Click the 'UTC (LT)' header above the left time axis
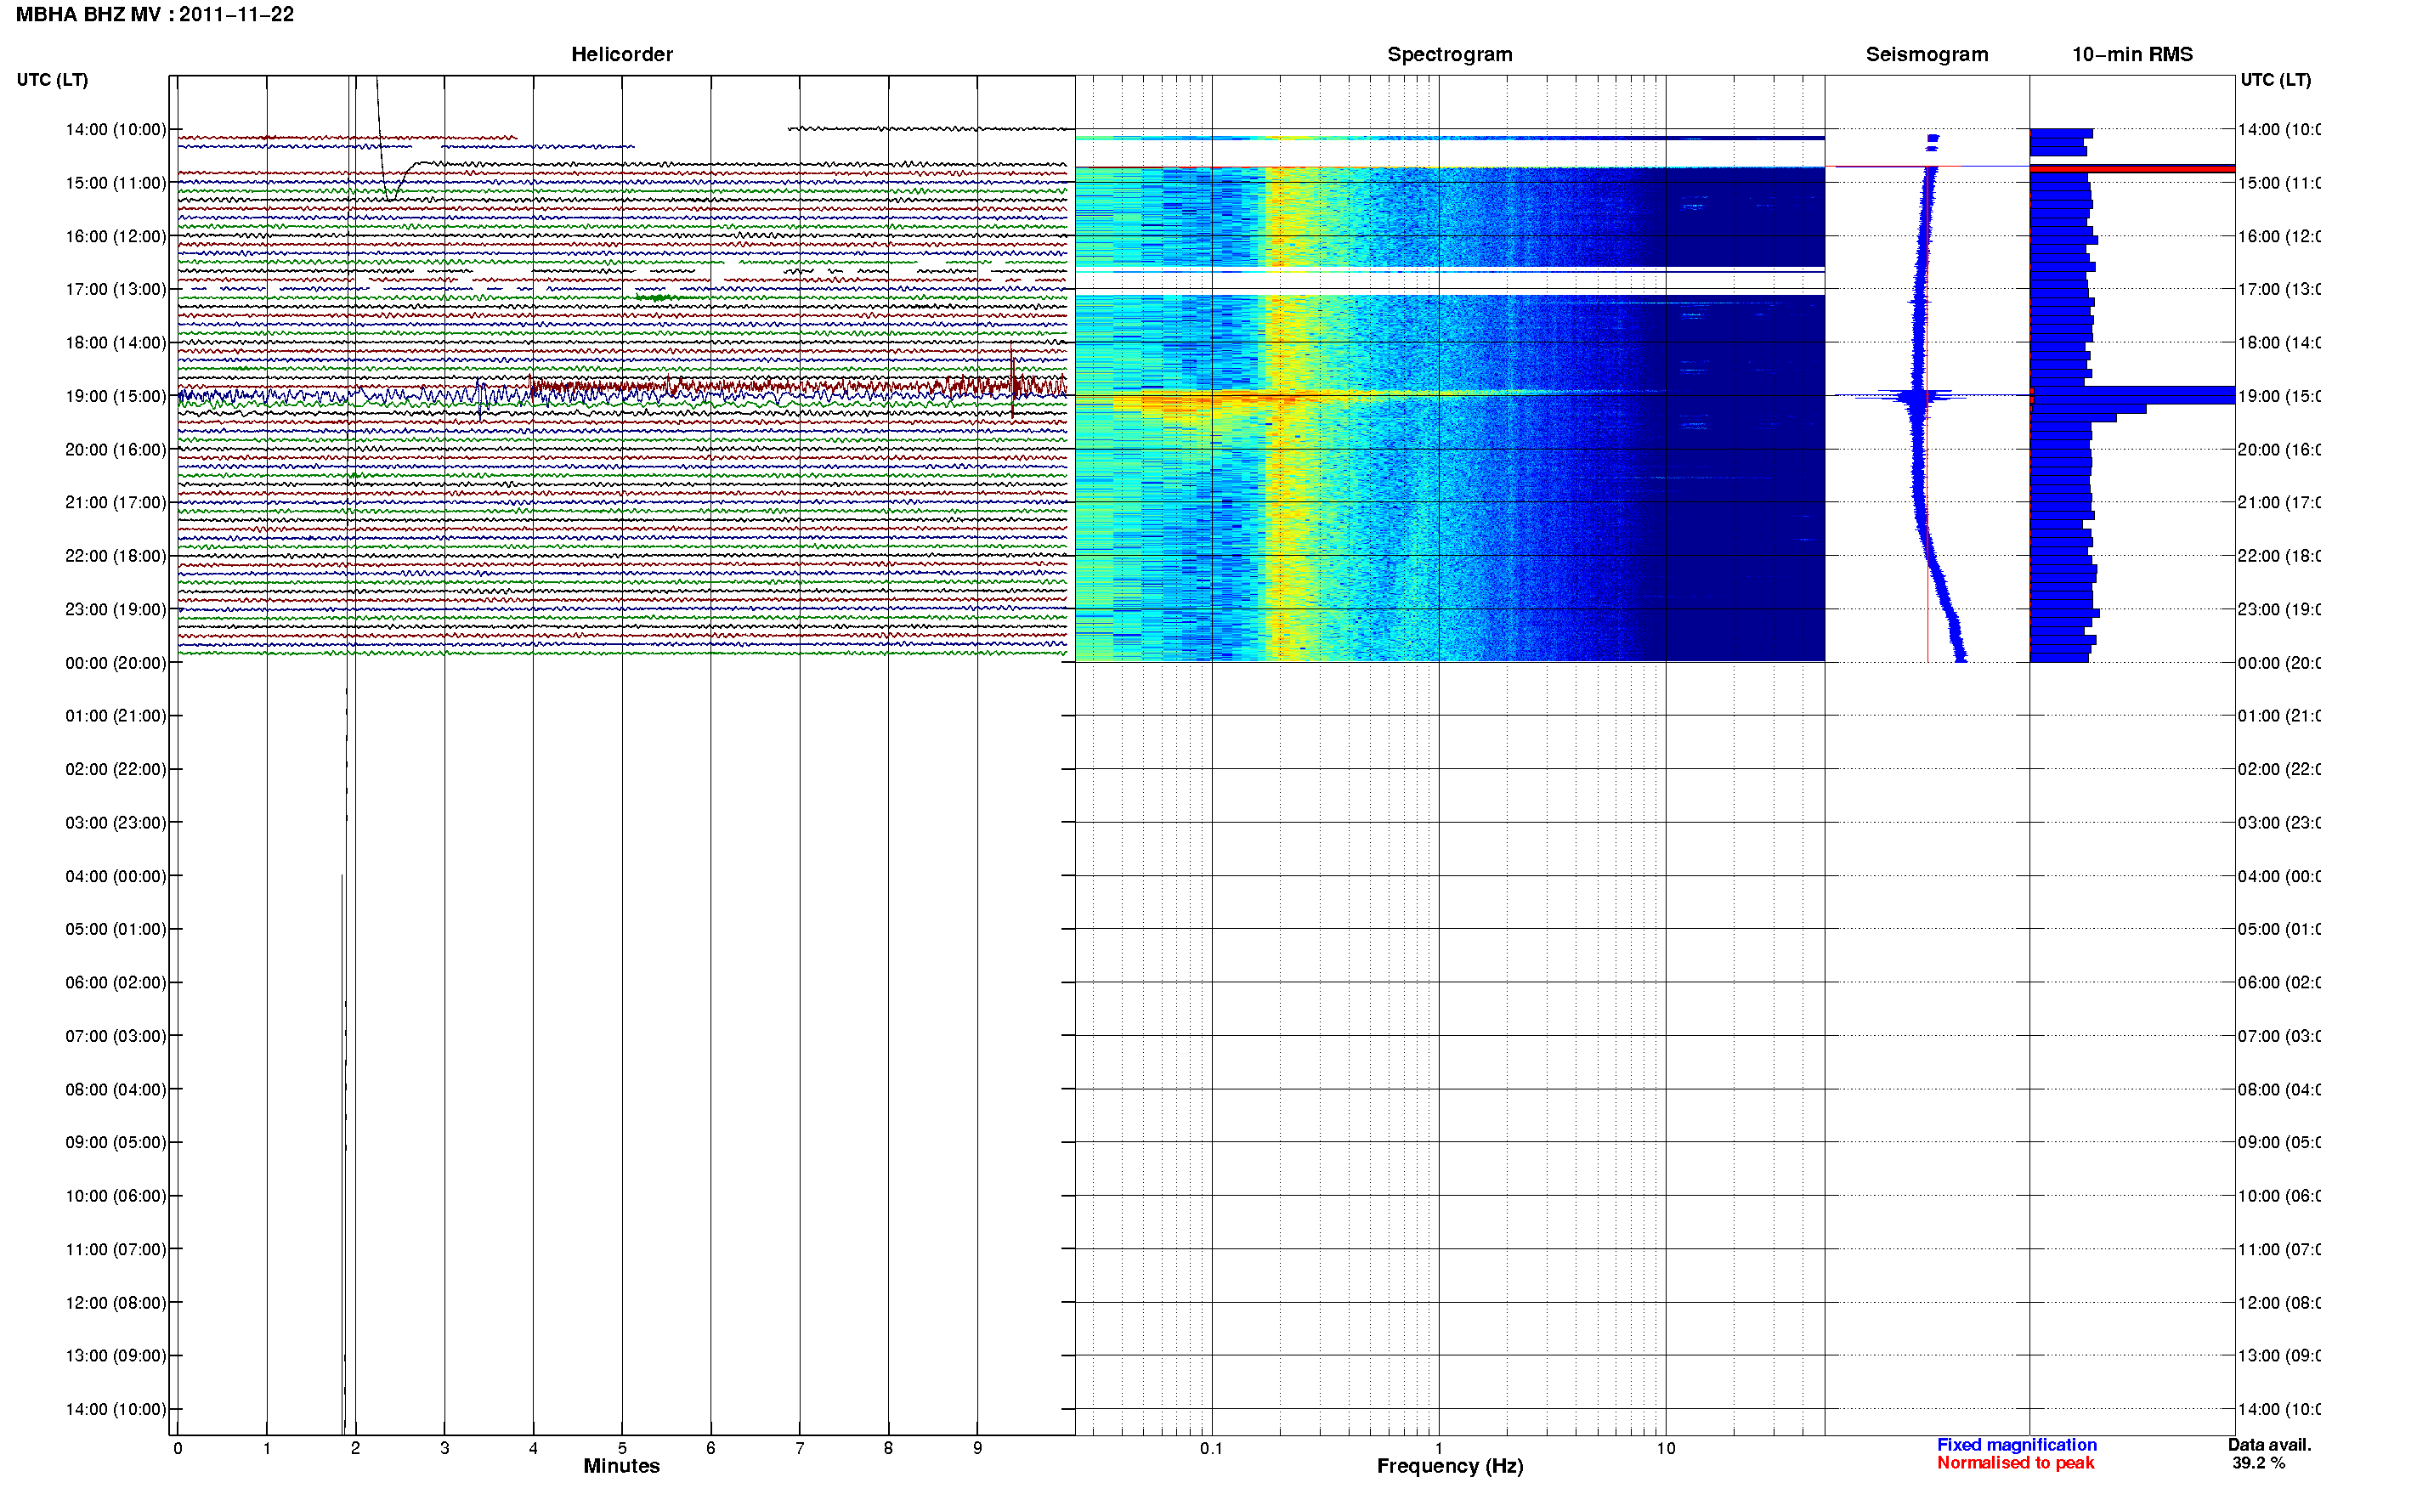The height and width of the screenshot is (1511, 2417). [52, 80]
